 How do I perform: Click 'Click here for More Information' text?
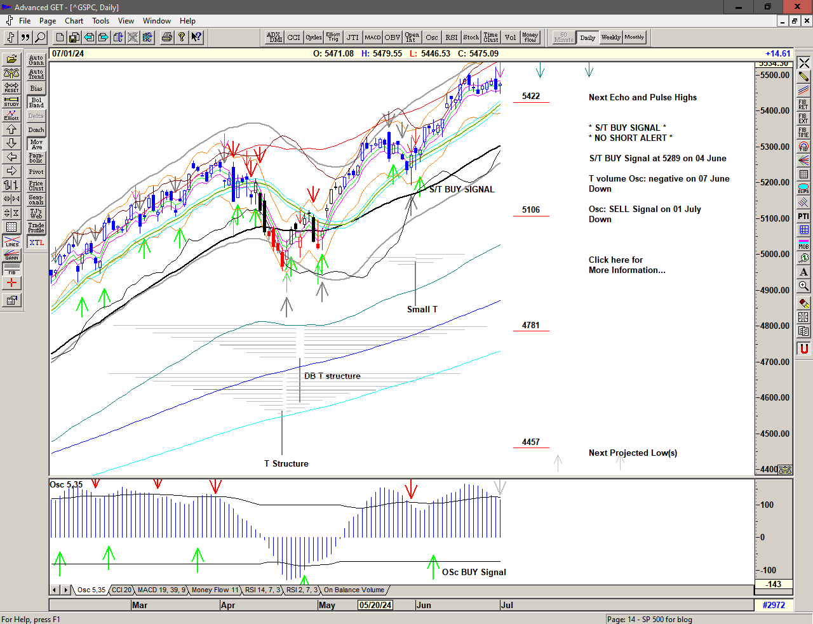tap(626, 265)
